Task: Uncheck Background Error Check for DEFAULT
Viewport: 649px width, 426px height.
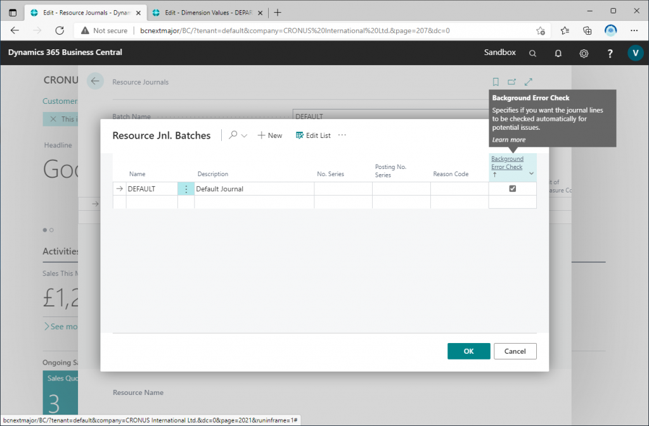Action: [x=513, y=189]
